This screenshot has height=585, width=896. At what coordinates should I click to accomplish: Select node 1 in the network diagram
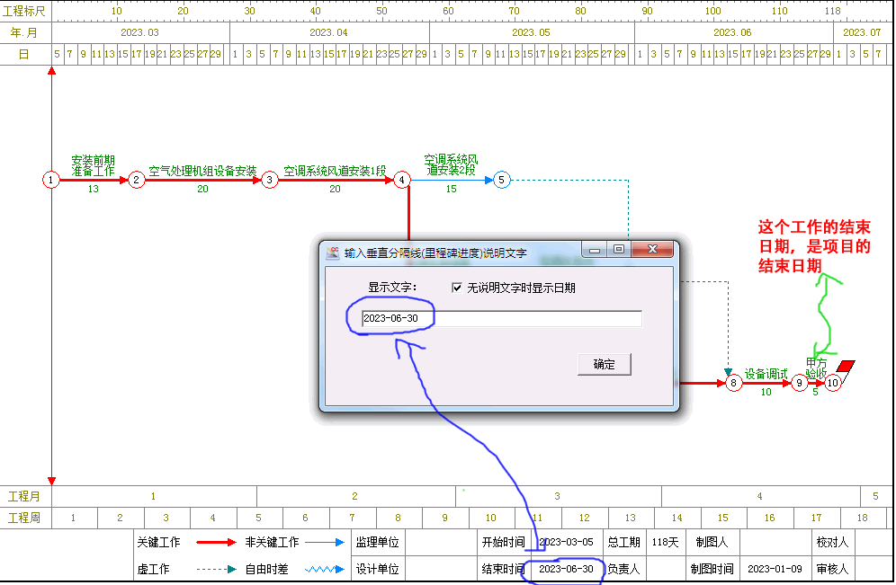click(51, 180)
